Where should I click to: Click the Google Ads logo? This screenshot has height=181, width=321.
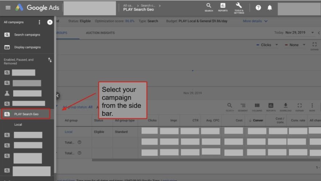(37, 8)
